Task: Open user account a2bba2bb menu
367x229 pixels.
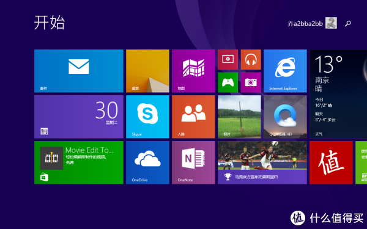Action: (312, 23)
